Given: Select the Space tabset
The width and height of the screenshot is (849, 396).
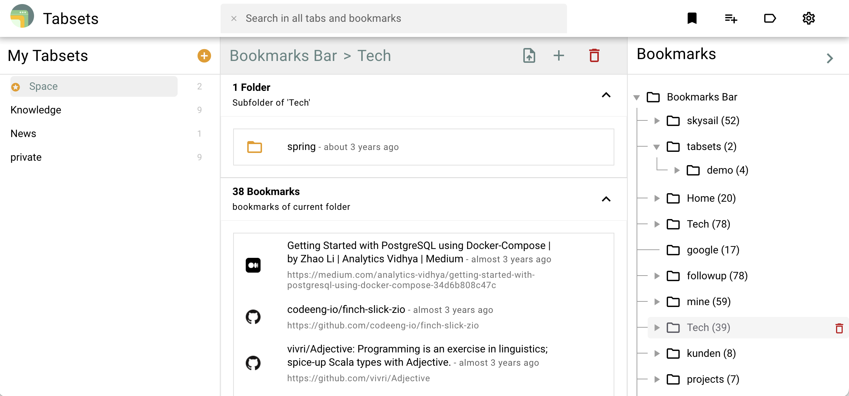Looking at the screenshot, I should (94, 86).
